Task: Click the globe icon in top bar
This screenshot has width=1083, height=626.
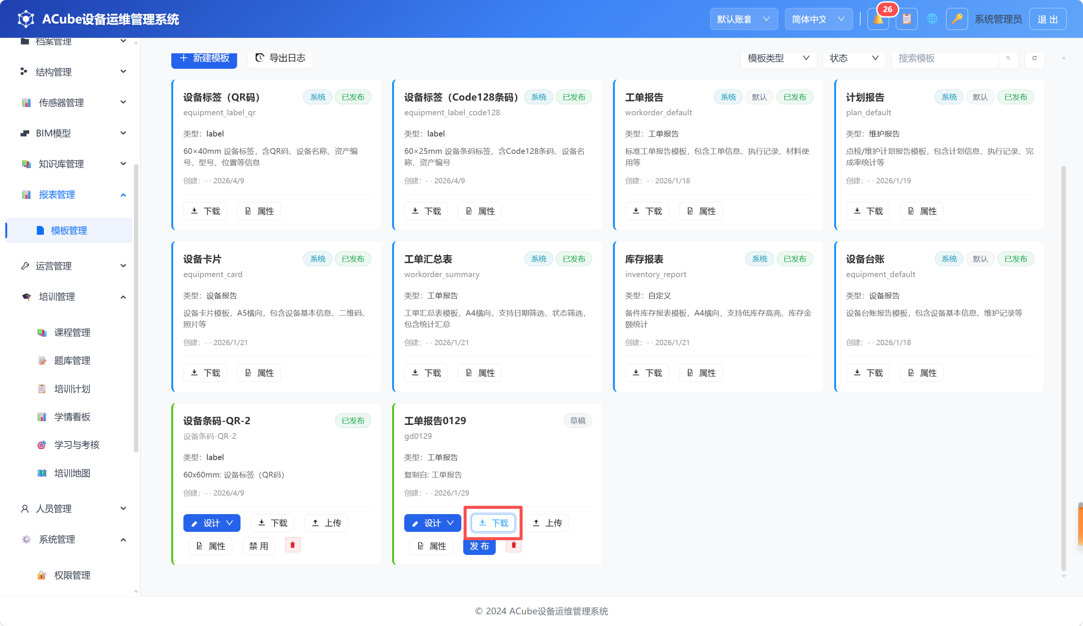Action: (x=932, y=19)
